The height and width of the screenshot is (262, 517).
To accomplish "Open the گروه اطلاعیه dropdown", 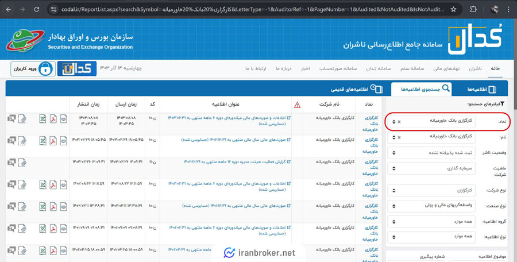I will pyautogui.click(x=431, y=221).
